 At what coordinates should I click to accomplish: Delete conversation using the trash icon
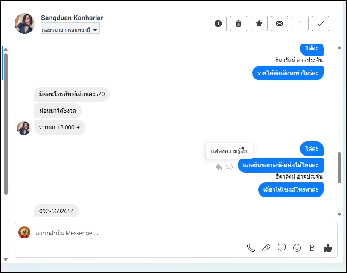point(239,24)
